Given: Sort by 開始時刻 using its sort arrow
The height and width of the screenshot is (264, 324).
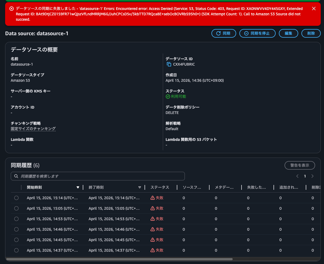Looking at the screenshot, I should 78,187.
